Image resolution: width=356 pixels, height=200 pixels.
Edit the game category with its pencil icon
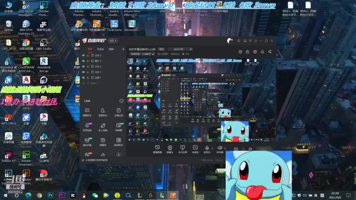(153, 54)
